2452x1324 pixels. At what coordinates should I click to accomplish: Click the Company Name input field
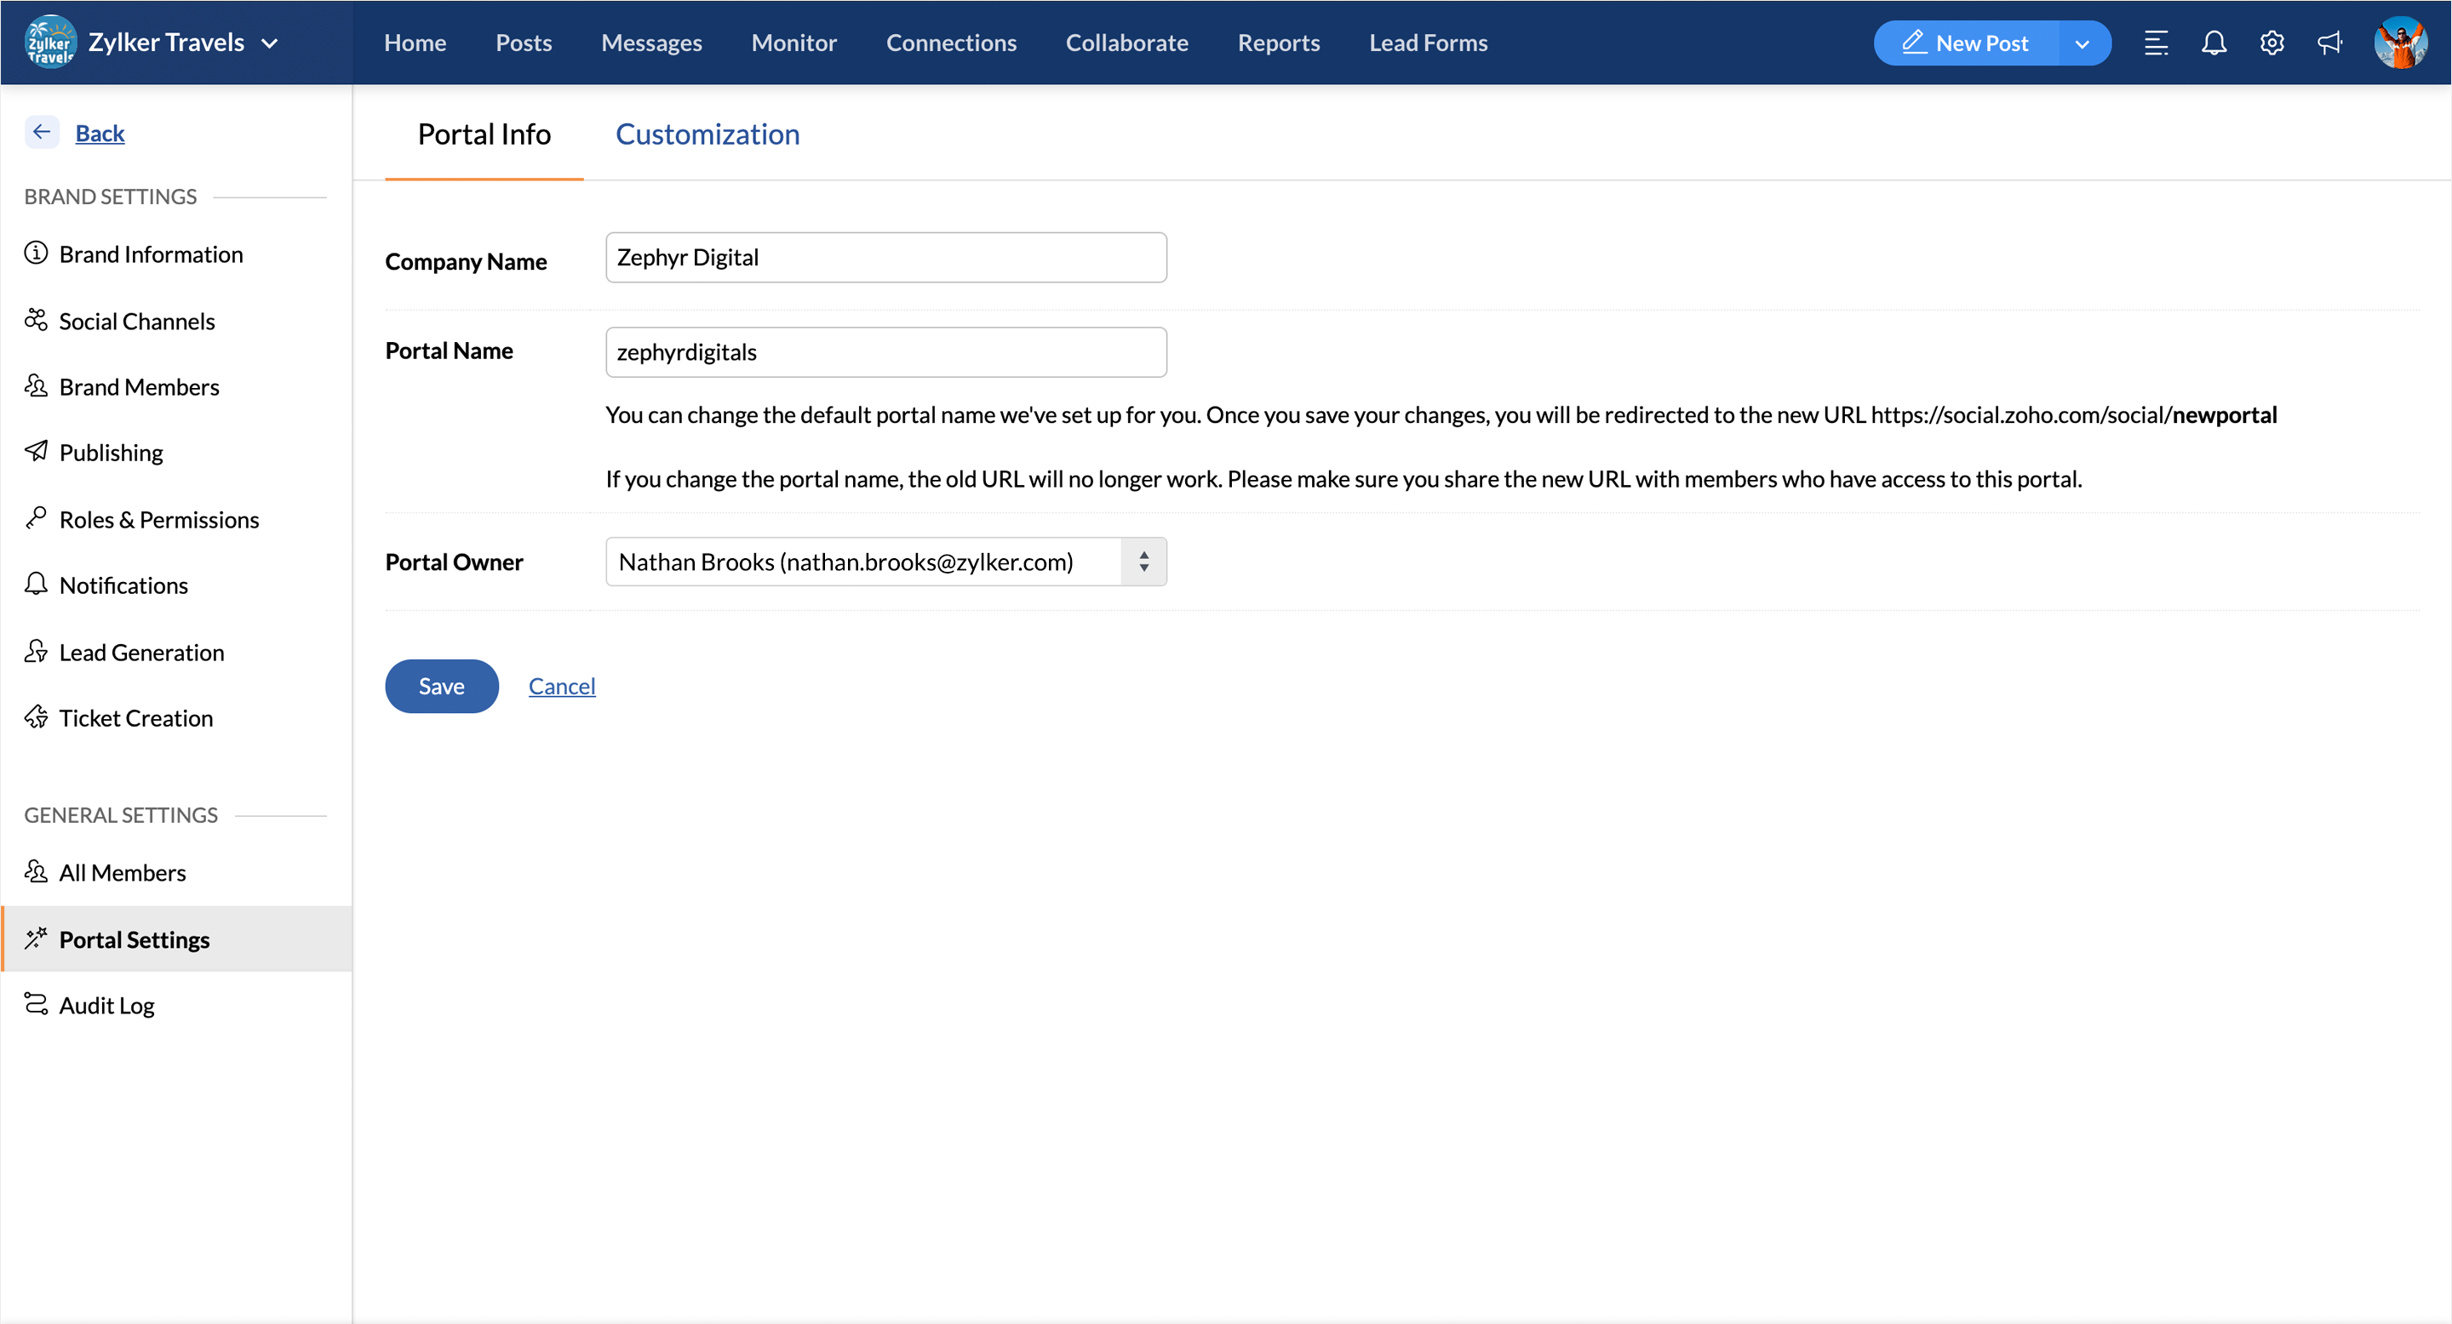(885, 258)
